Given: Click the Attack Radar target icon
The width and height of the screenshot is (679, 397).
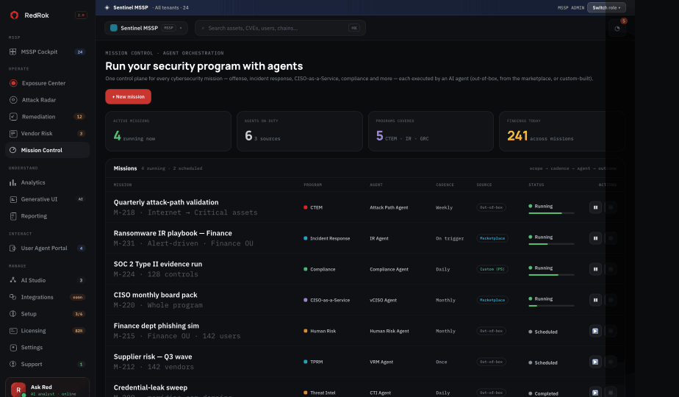Looking at the screenshot, I should (x=13, y=100).
